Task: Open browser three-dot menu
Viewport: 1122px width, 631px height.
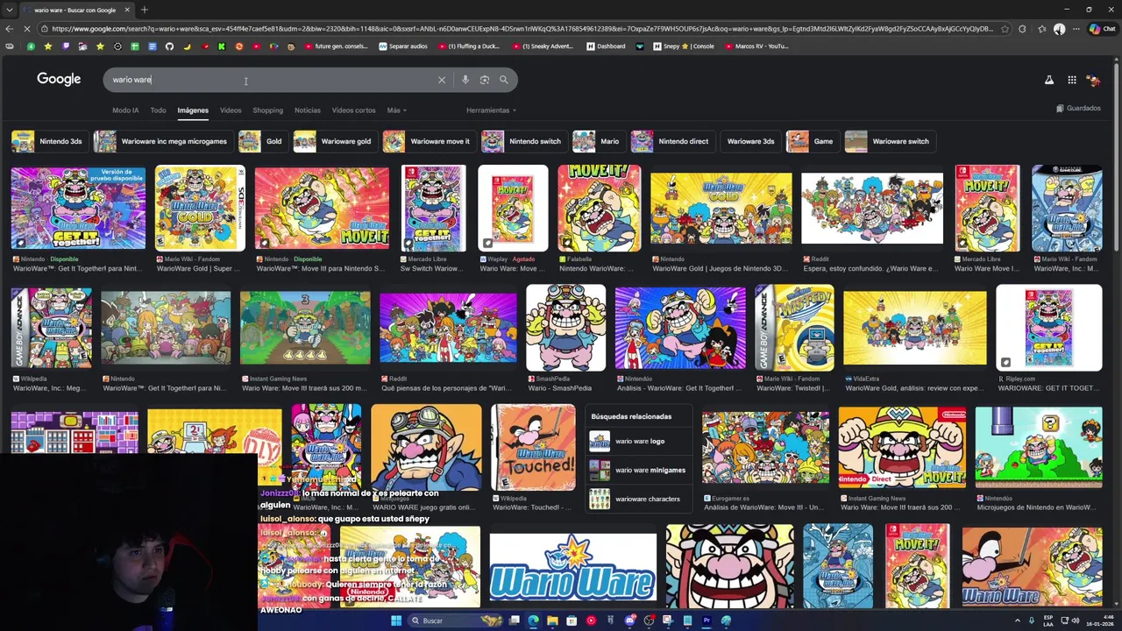Action: (1077, 29)
